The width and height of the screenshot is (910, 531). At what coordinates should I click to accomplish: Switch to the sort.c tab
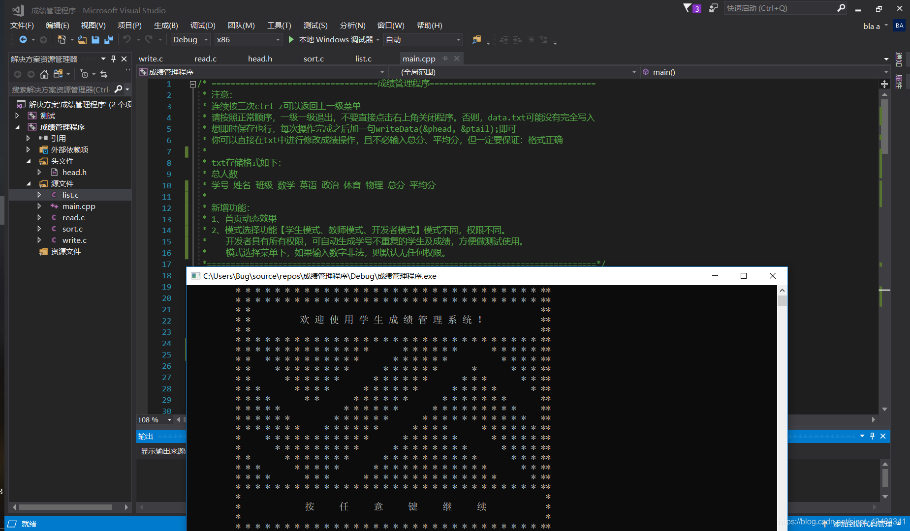[314, 59]
